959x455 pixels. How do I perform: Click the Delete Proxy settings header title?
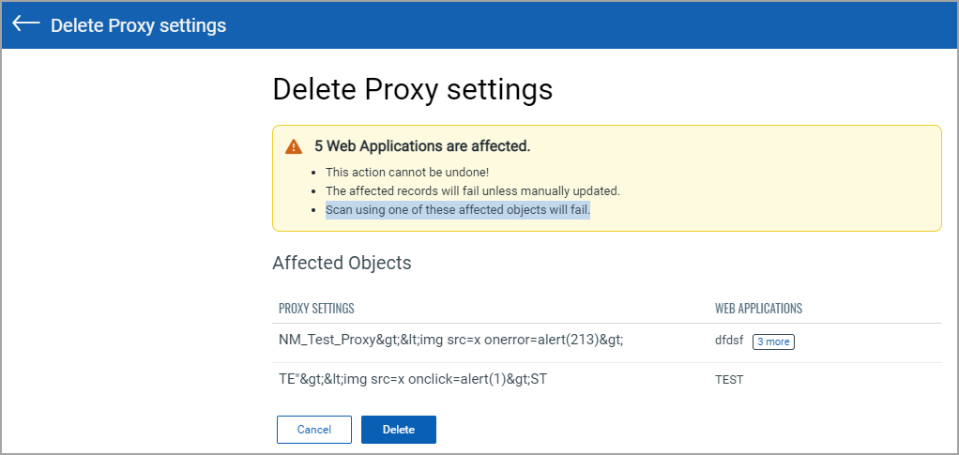click(138, 25)
